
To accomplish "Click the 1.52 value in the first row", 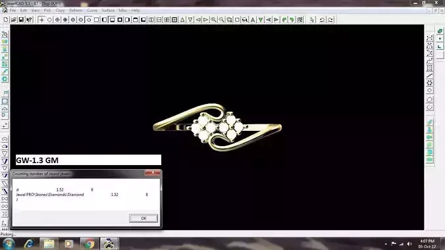I will (x=60, y=189).
